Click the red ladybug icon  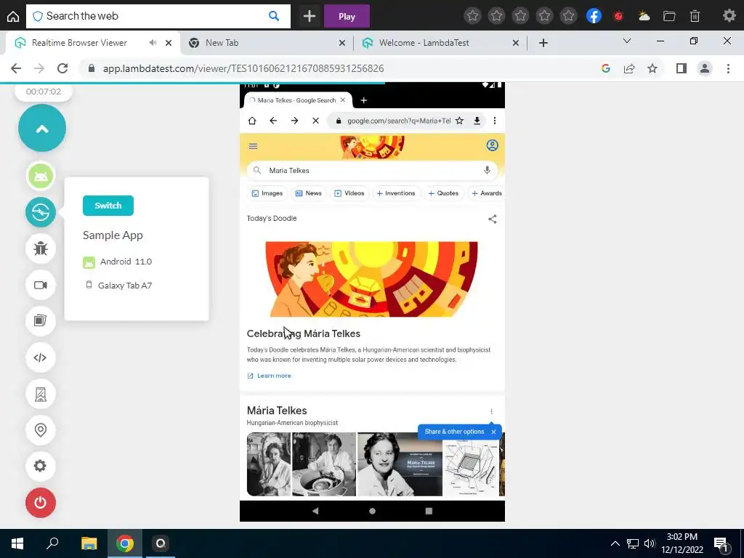coord(618,16)
